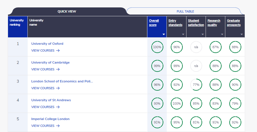View courses for University of Oxford

(x=45, y=50)
